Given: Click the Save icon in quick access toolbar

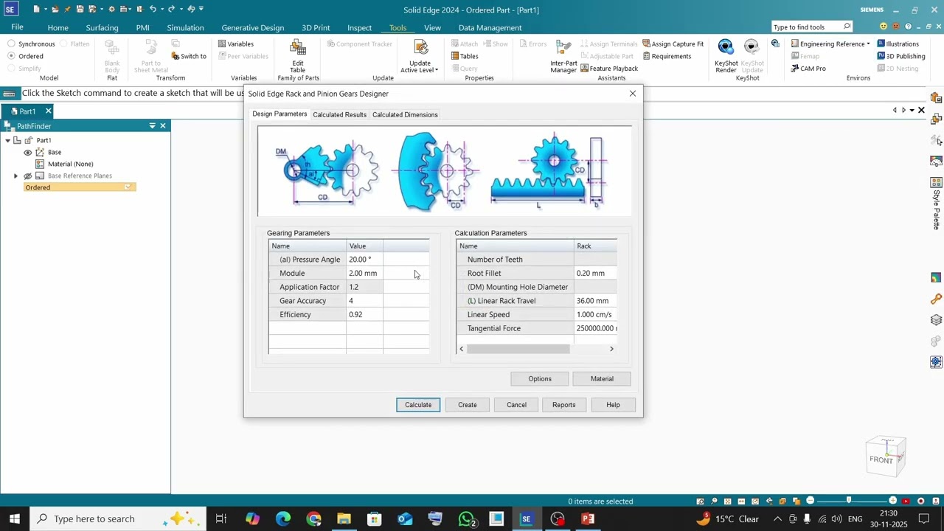Looking at the screenshot, I should tap(80, 9).
